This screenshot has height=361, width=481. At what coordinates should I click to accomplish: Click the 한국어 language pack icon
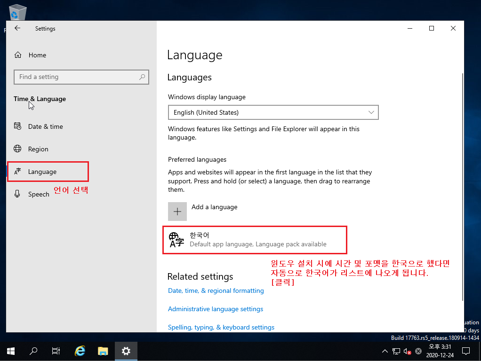[x=176, y=240]
